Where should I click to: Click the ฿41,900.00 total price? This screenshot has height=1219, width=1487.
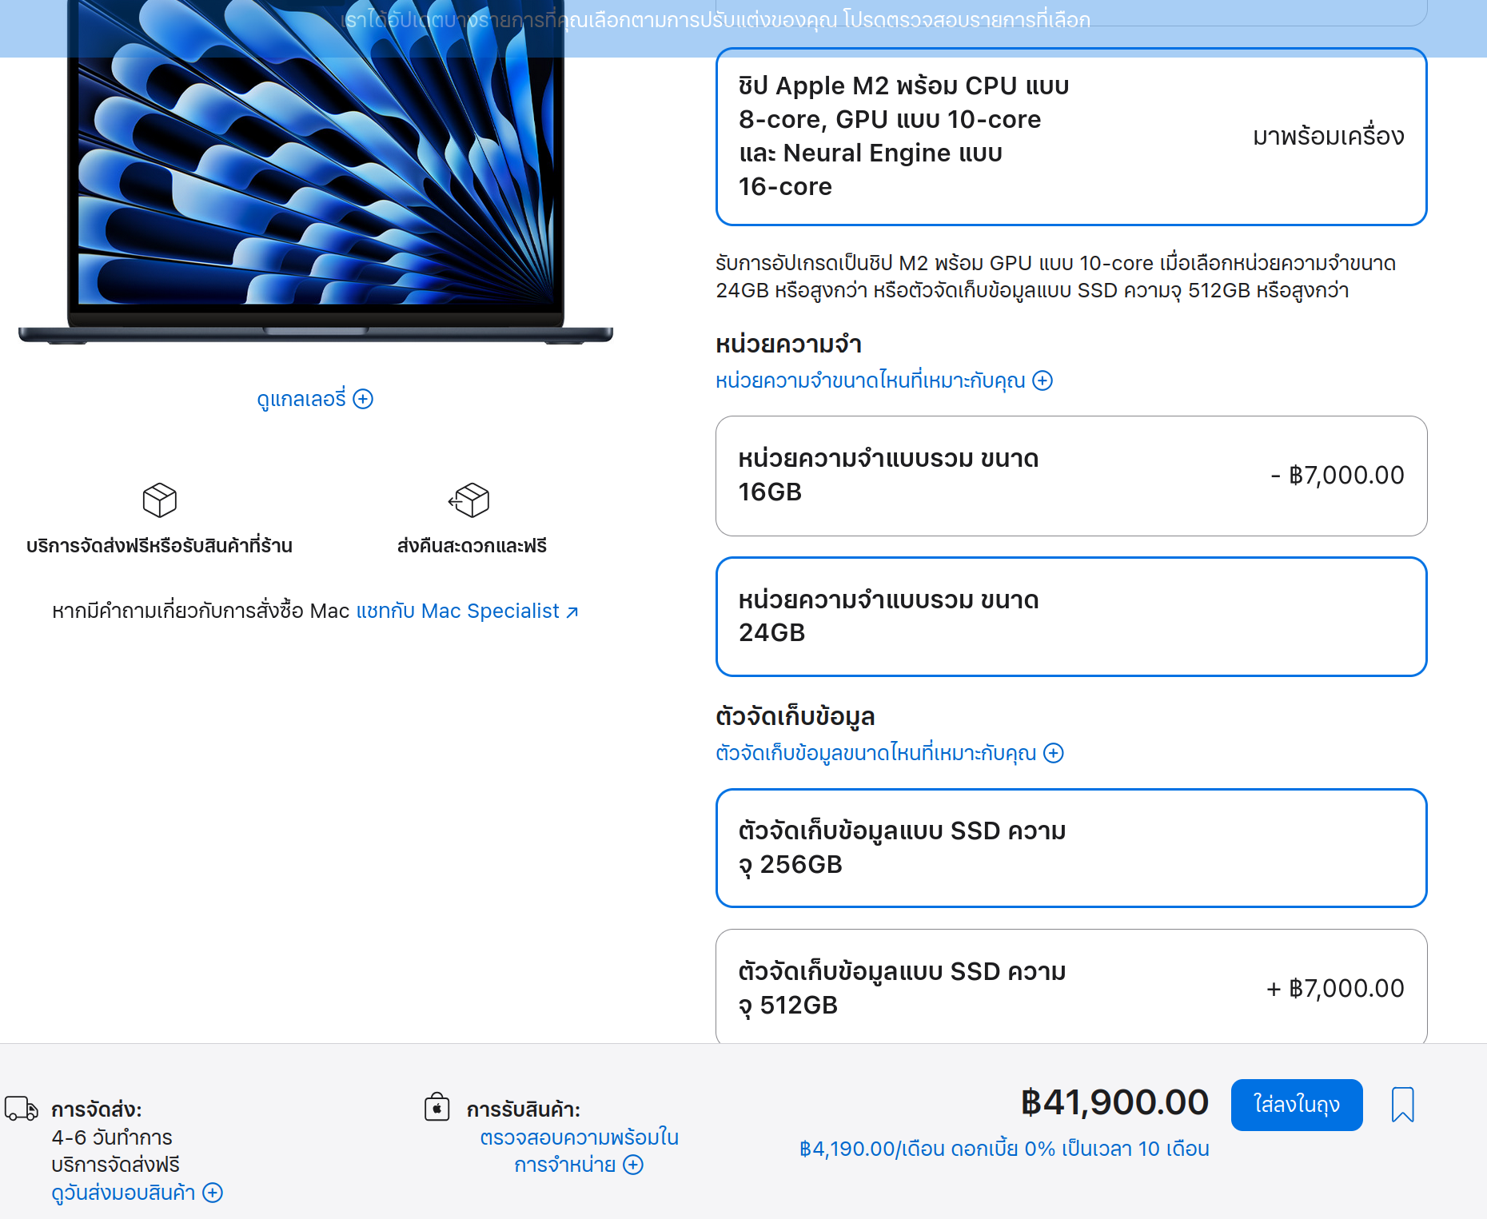click(x=1114, y=1102)
